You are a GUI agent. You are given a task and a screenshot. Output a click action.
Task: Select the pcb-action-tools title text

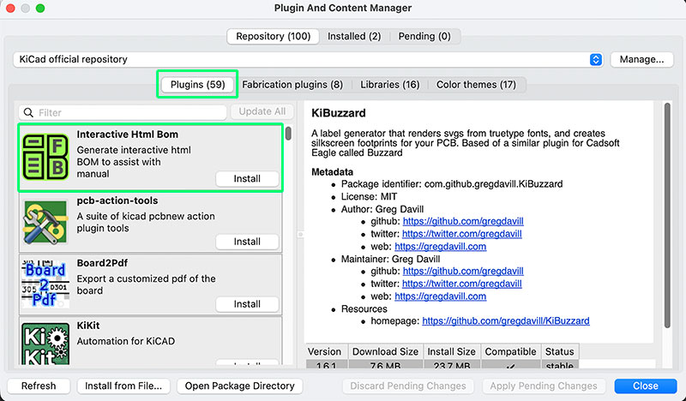coord(117,200)
